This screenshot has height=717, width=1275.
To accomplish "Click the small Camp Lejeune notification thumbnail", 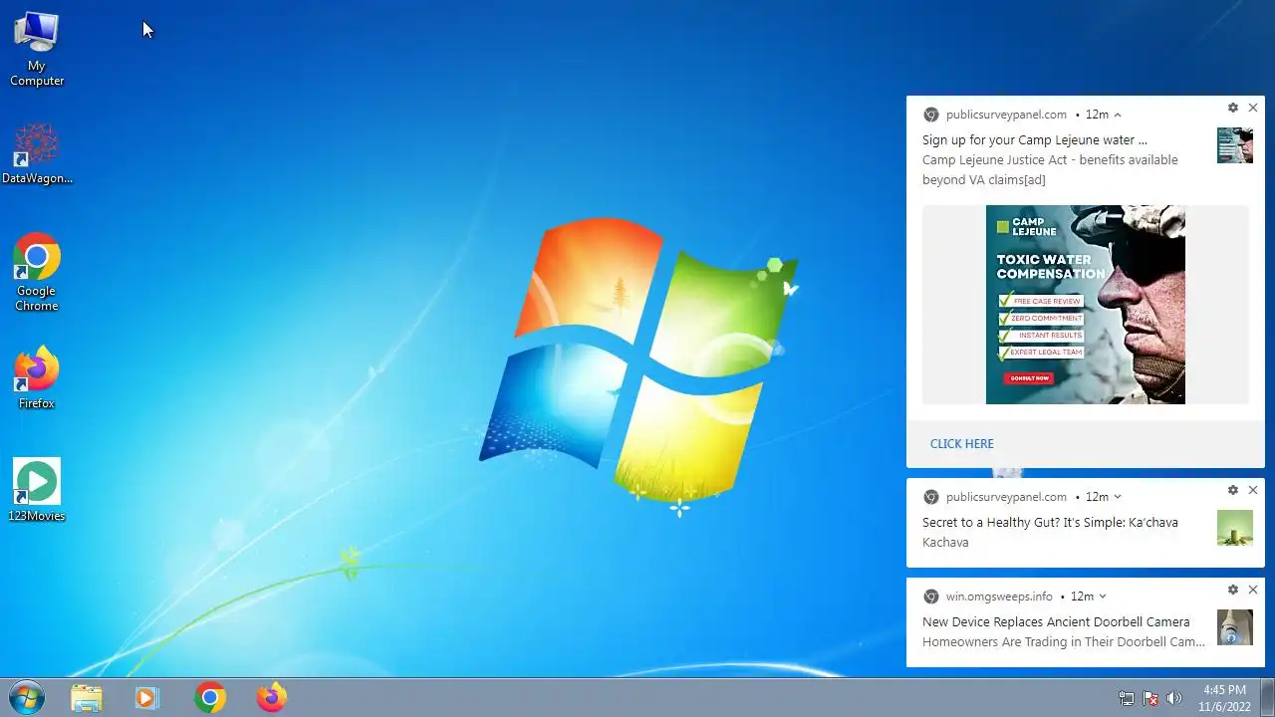I will pos(1235,145).
